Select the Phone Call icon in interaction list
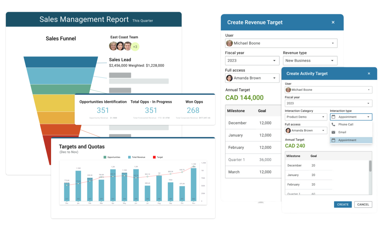The image size is (383, 230). pos(334,124)
